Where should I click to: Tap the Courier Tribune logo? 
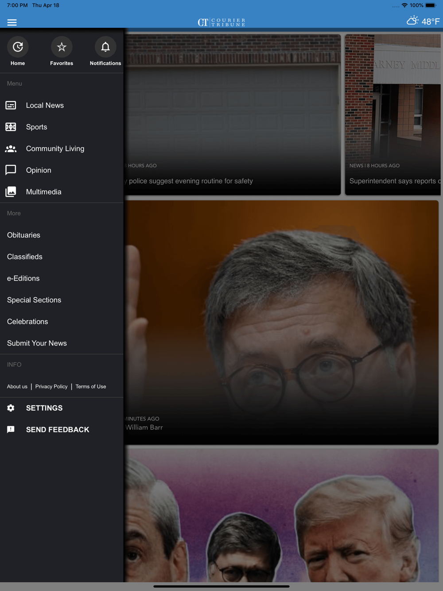tap(221, 22)
